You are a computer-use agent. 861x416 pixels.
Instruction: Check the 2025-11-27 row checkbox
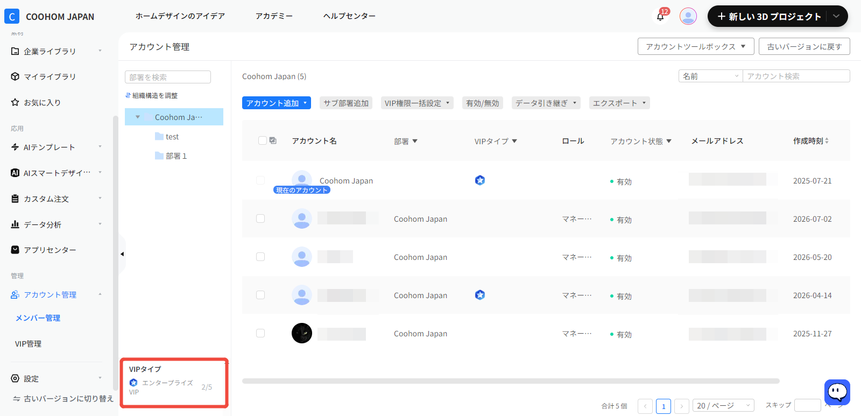(x=260, y=333)
